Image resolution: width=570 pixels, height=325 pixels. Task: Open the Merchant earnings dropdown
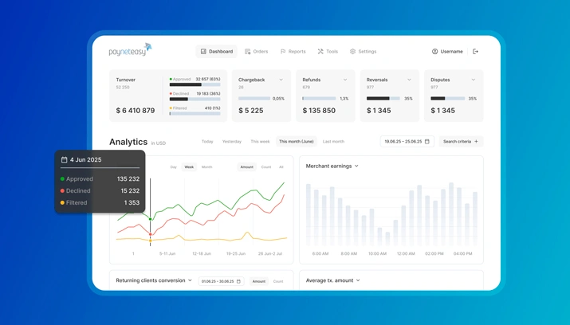[332, 166]
